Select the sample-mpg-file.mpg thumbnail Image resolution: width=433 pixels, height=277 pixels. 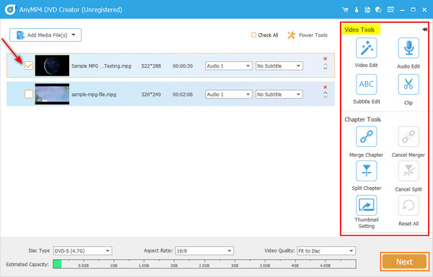(x=52, y=94)
